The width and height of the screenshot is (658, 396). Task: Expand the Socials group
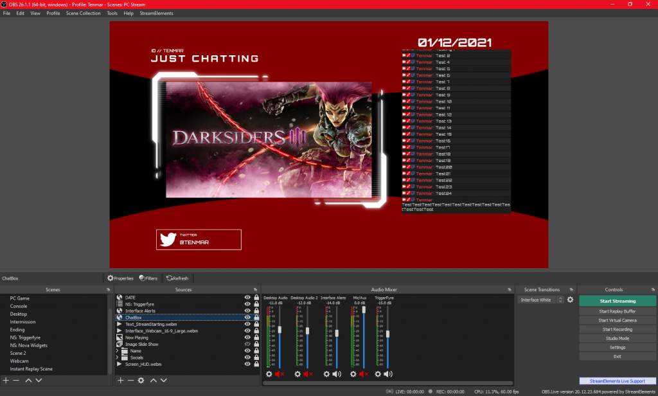(x=117, y=357)
